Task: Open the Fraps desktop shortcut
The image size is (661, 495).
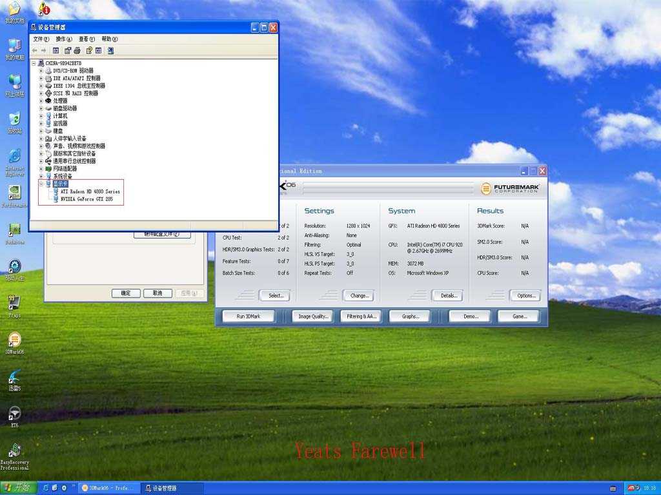Action: pos(15,306)
